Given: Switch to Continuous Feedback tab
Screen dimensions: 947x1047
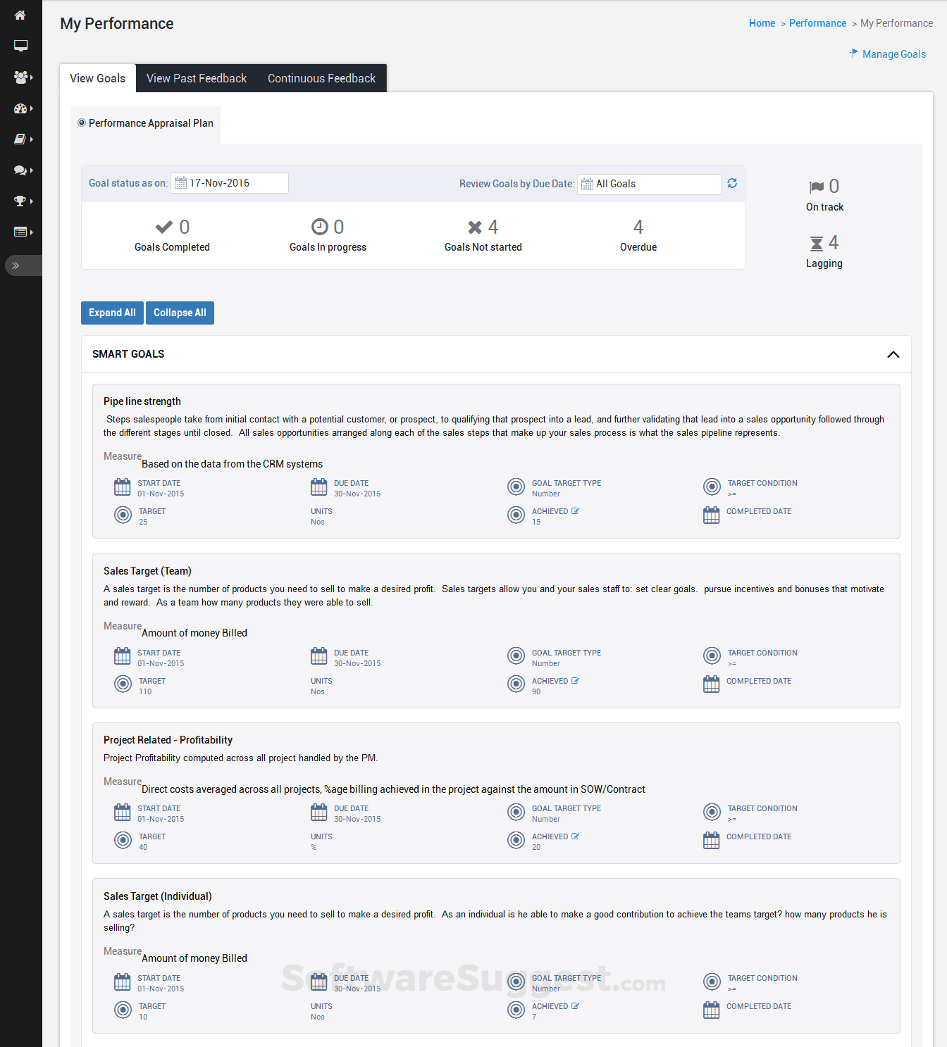Looking at the screenshot, I should click(321, 78).
